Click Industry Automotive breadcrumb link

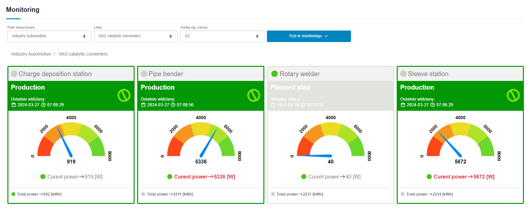click(31, 54)
